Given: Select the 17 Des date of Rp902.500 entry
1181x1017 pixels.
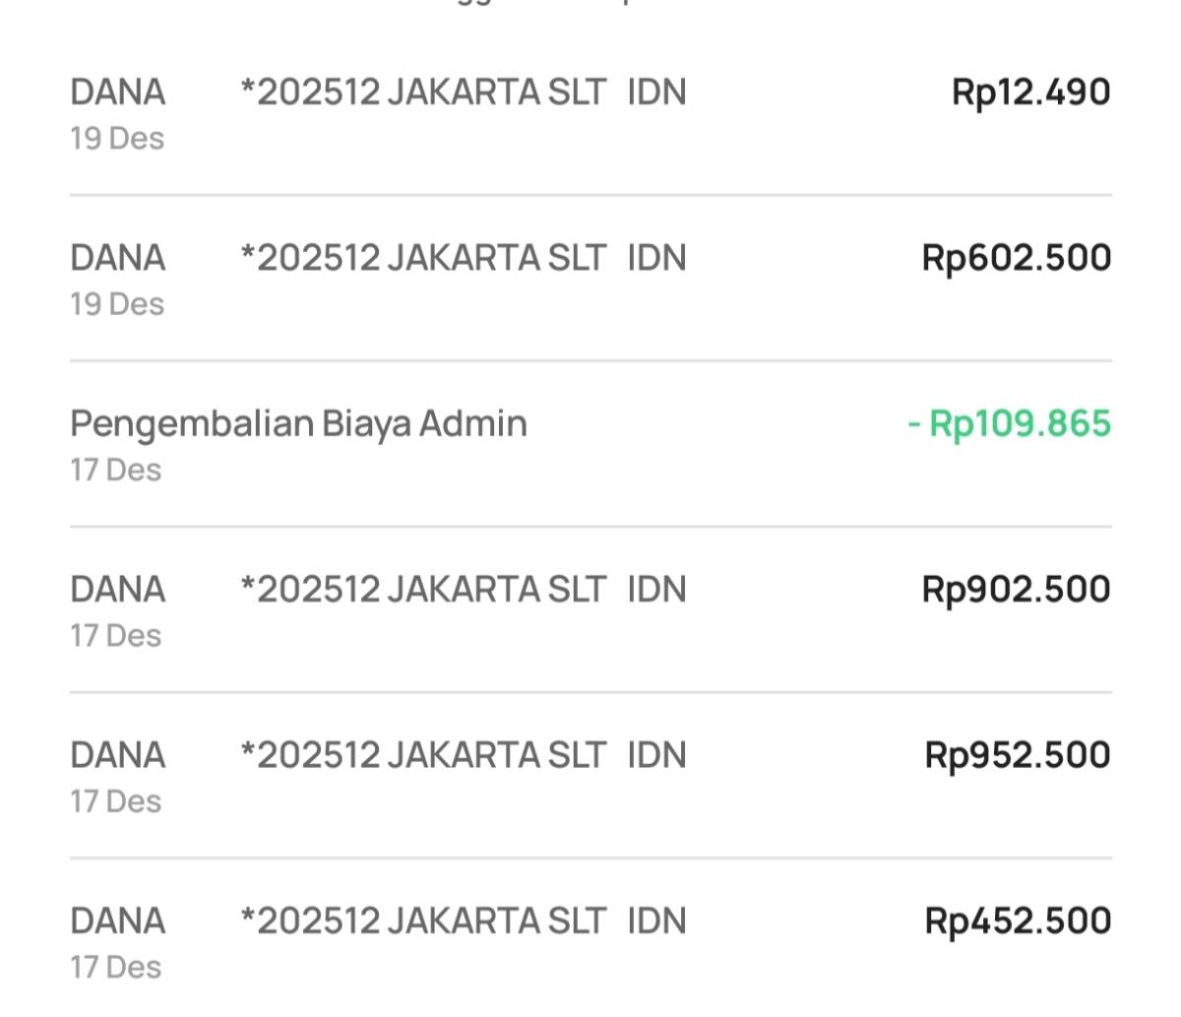Looking at the screenshot, I should pyautogui.click(x=115, y=636).
